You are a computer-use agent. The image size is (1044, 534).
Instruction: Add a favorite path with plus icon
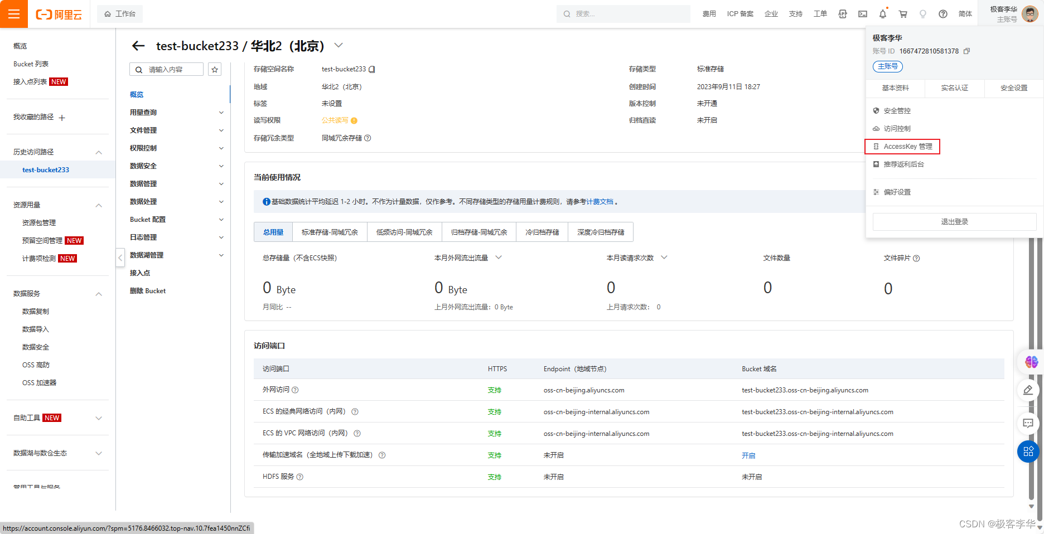[62, 118]
